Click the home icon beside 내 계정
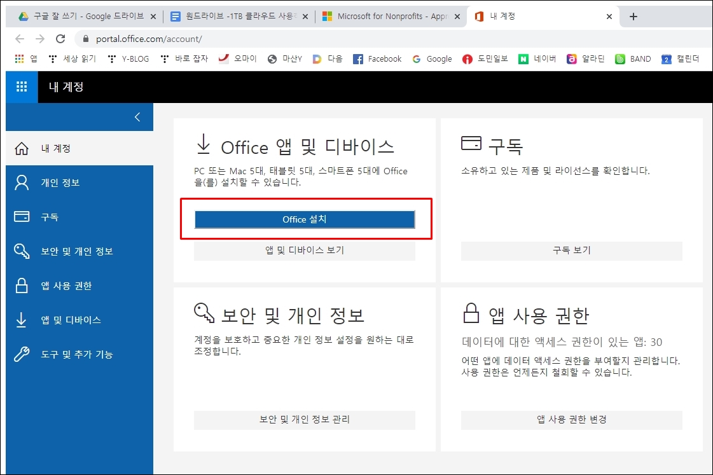713x475 pixels. pos(22,149)
